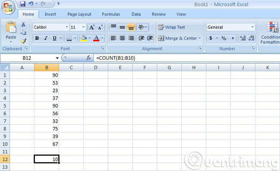
Task: Switch to the Data tab
Action: click(136, 14)
